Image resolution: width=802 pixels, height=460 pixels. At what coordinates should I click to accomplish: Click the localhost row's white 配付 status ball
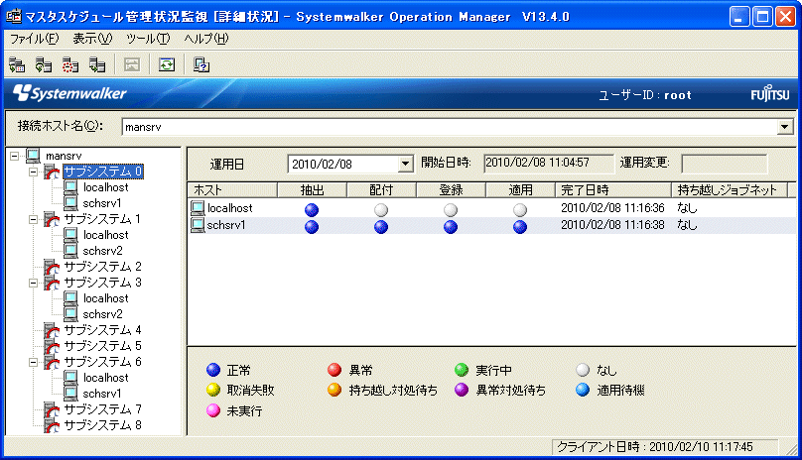pyautogui.click(x=381, y=209)
